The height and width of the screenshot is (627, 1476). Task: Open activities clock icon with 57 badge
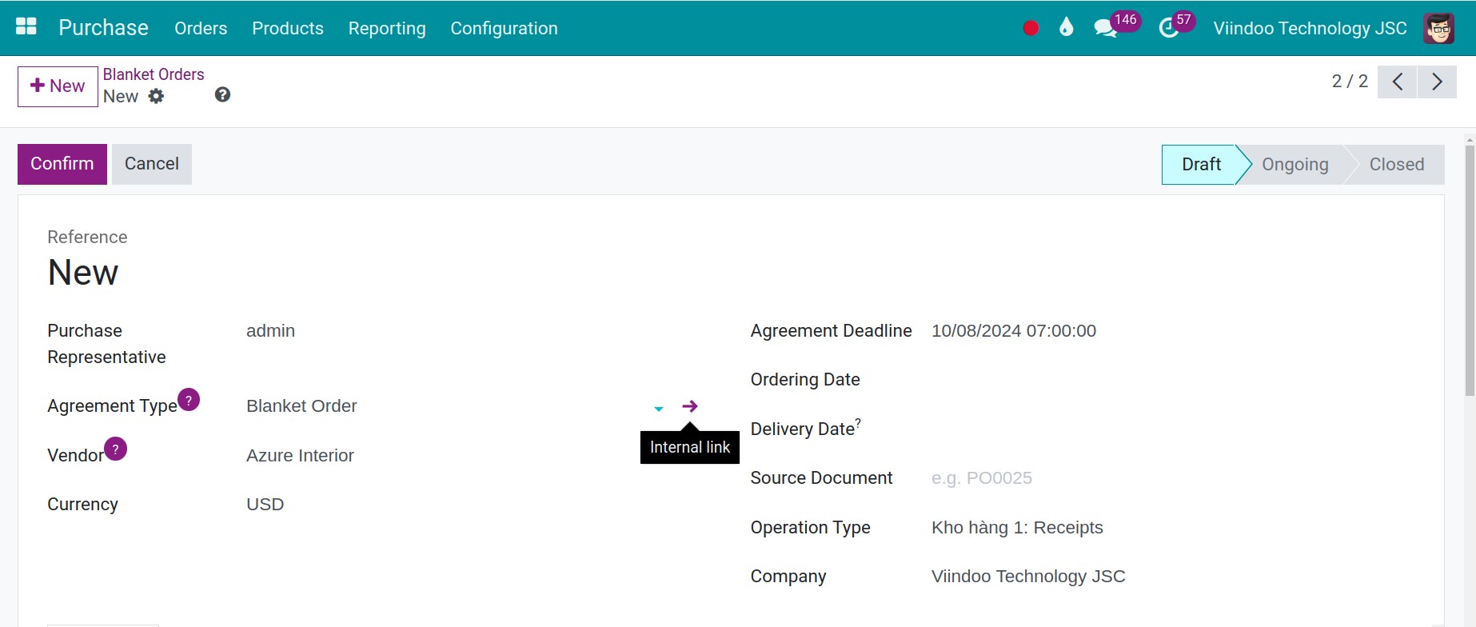(1169, 28)
